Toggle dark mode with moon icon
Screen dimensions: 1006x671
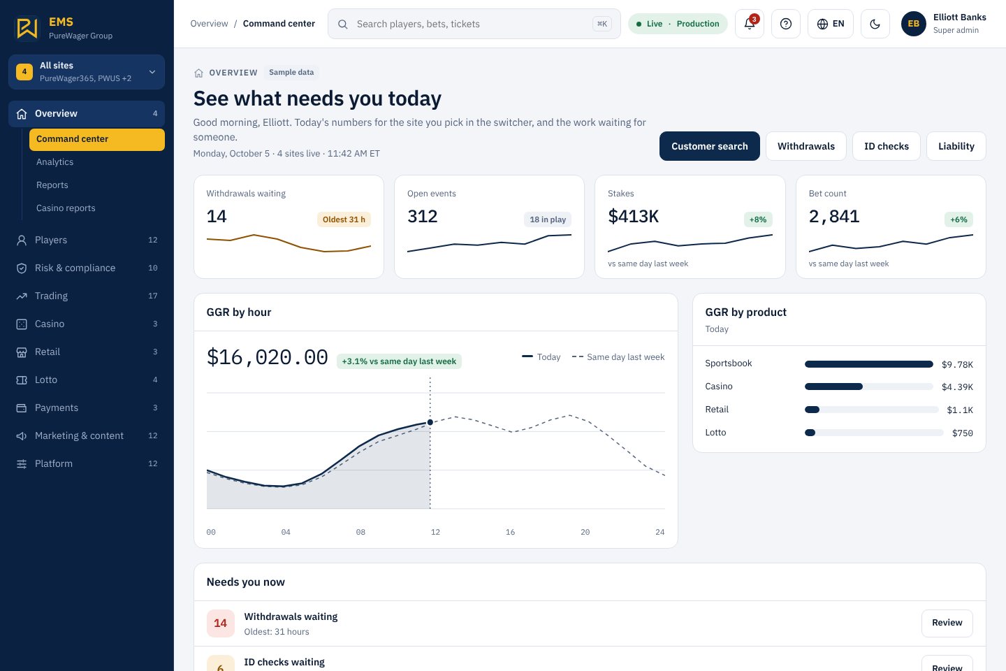coord(875,24)
